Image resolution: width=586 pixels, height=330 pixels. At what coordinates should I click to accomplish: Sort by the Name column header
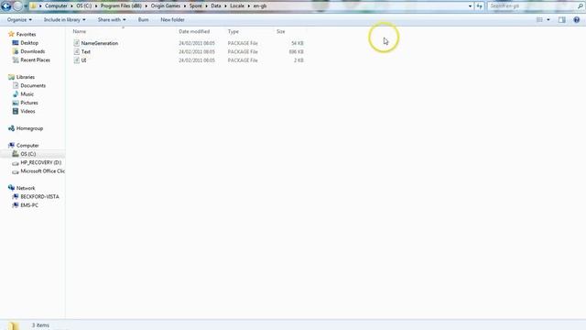click(x=80, y=31)
